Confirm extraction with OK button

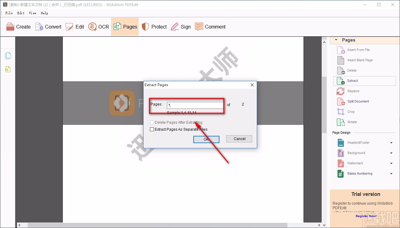click(x=206, y=139)
